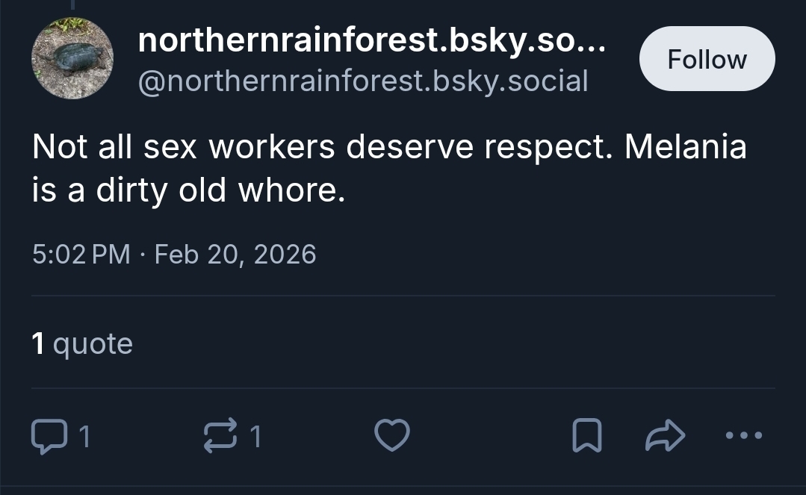Click the 5:02 PM timestamp

[81, 255]
